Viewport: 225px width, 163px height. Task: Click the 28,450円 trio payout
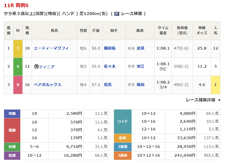[x=186, y=147]
